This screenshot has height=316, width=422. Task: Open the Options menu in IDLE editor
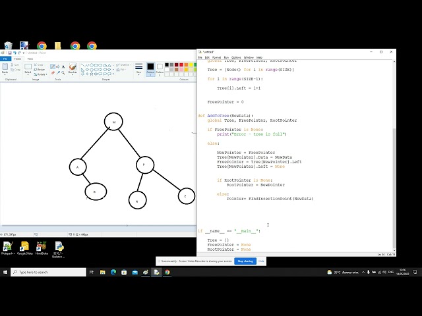pos(236,57)
